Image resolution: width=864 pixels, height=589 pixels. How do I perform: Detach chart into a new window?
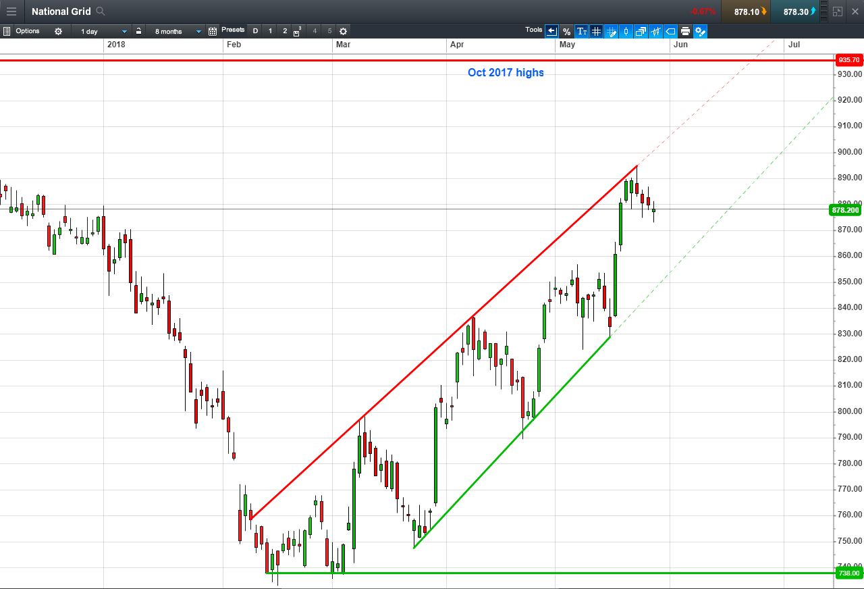pyautogui.click(x=838, y=11)
